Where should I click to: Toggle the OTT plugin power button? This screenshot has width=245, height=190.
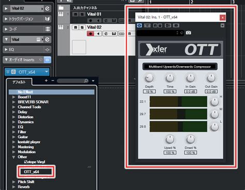click(140, 25)
